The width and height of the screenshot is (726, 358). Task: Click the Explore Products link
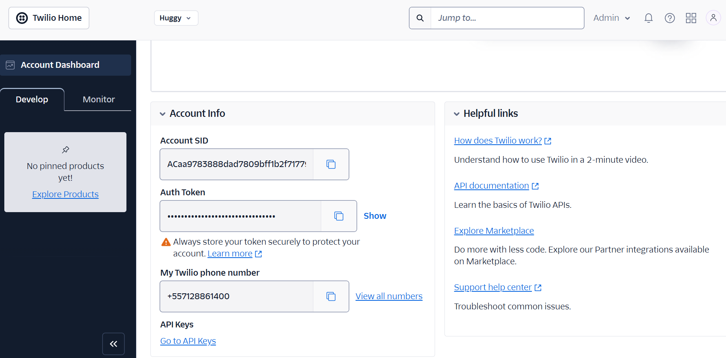point(65,194)
